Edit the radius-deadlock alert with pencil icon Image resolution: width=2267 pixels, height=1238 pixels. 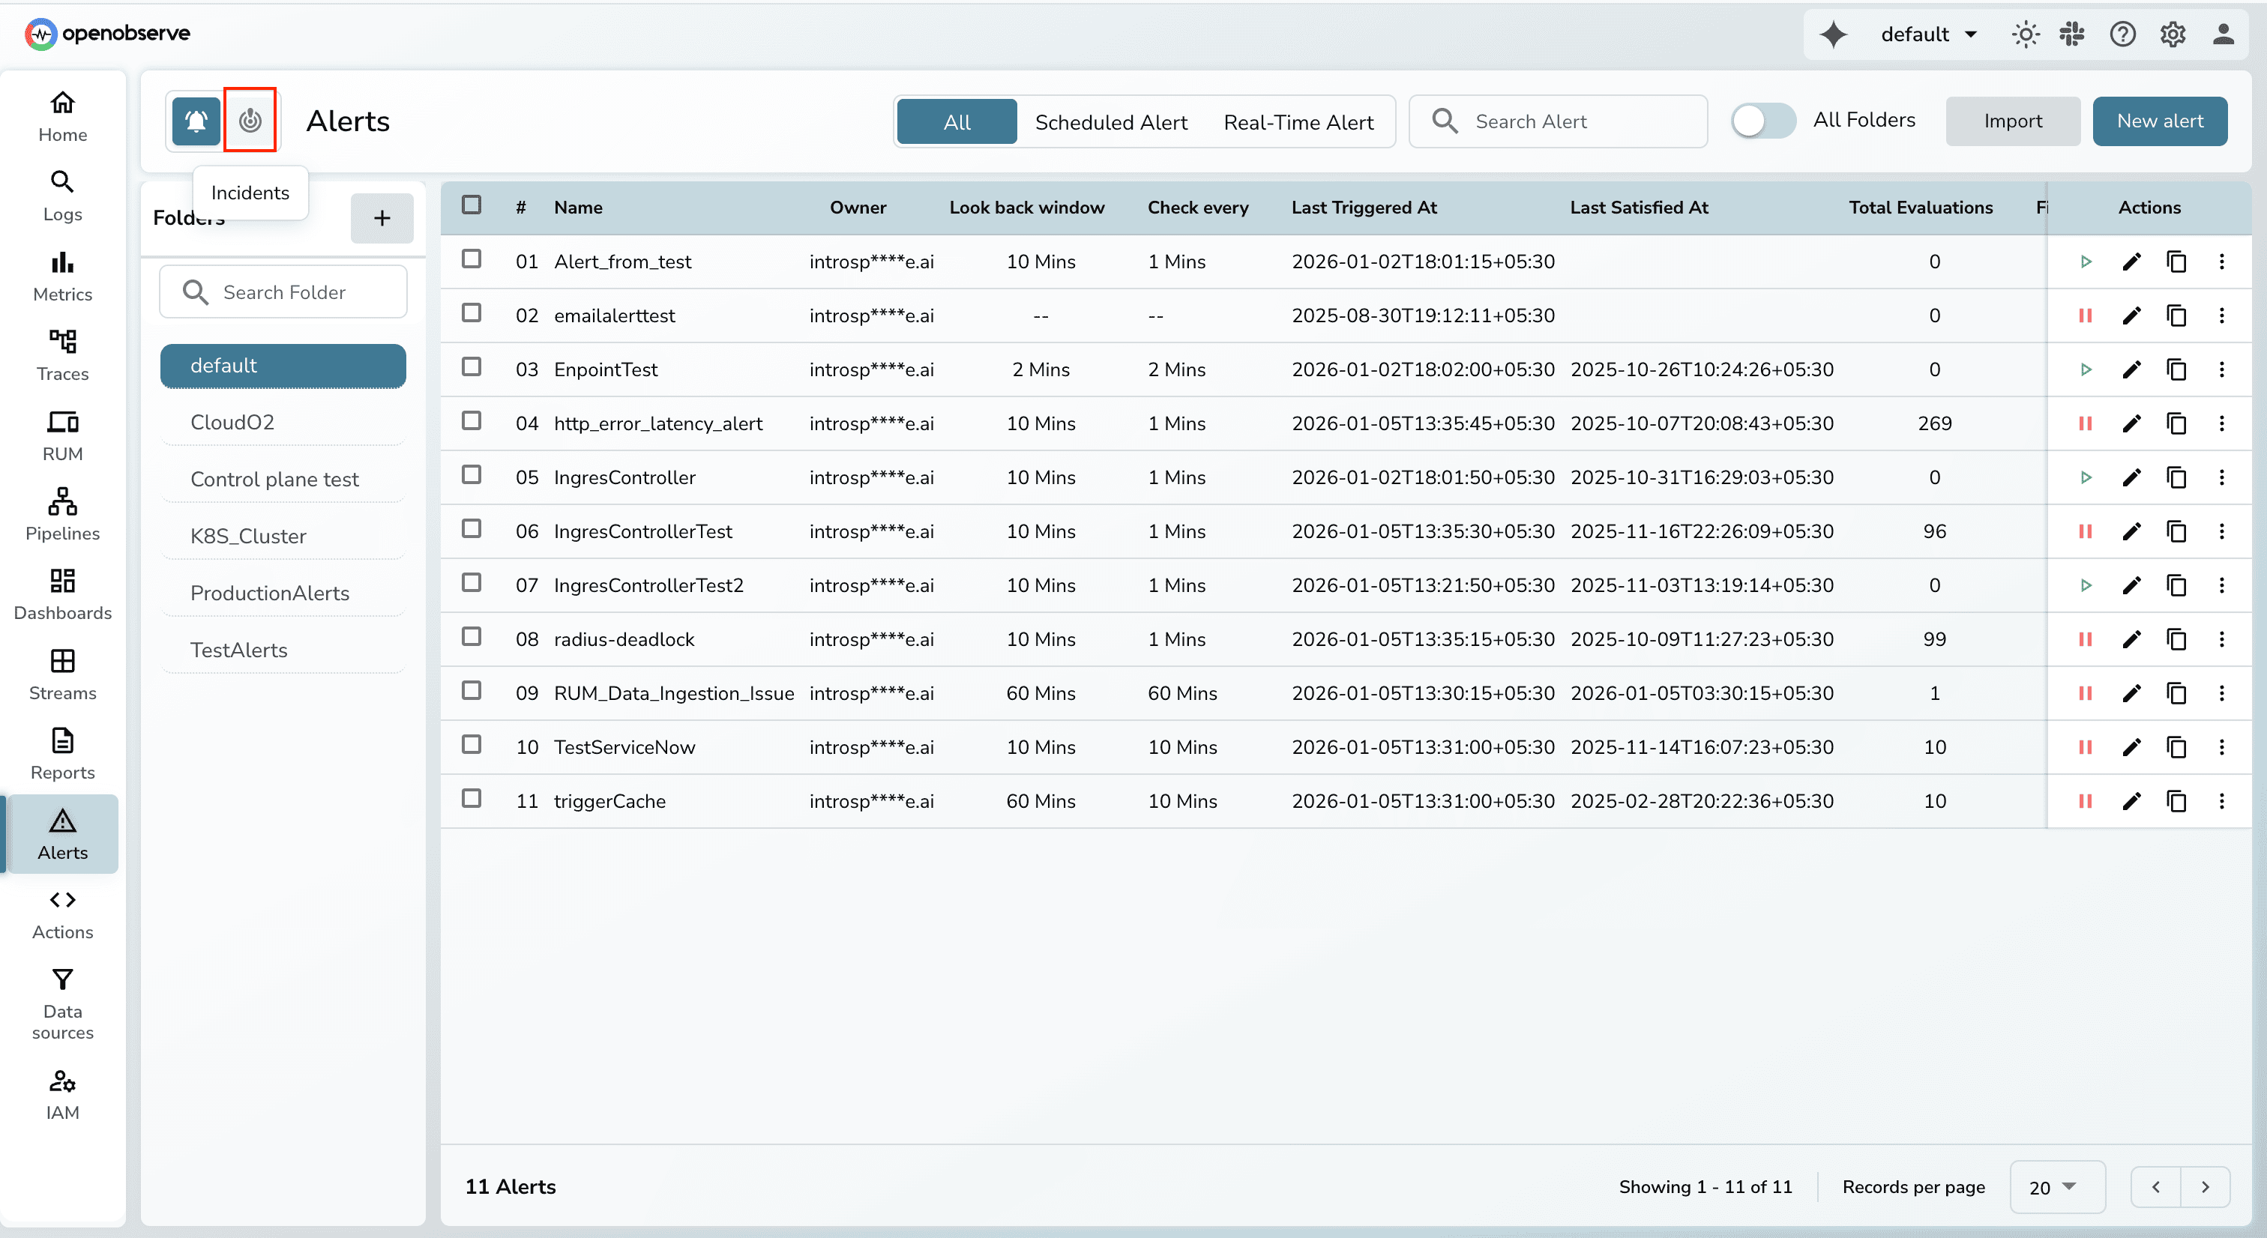point(2131,638)
